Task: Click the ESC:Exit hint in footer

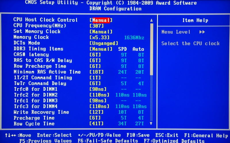Action: coord(167,135)
